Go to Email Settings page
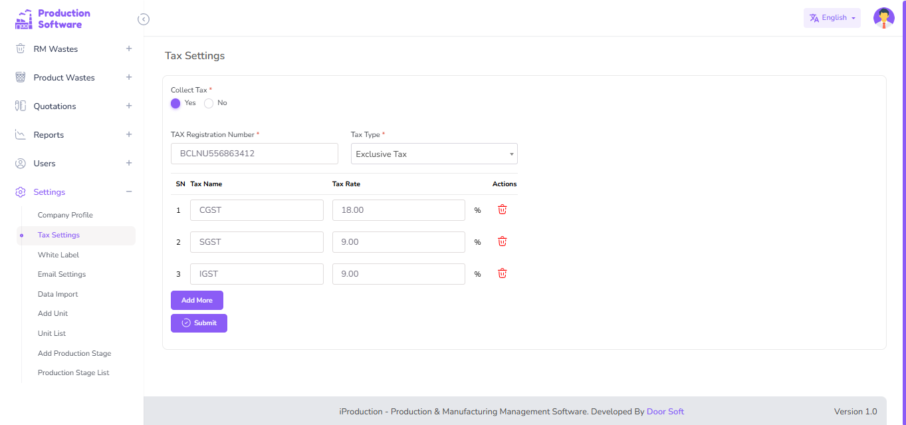Image resolution: width=906 pixels, height=425 pixels. pos(62,274)
